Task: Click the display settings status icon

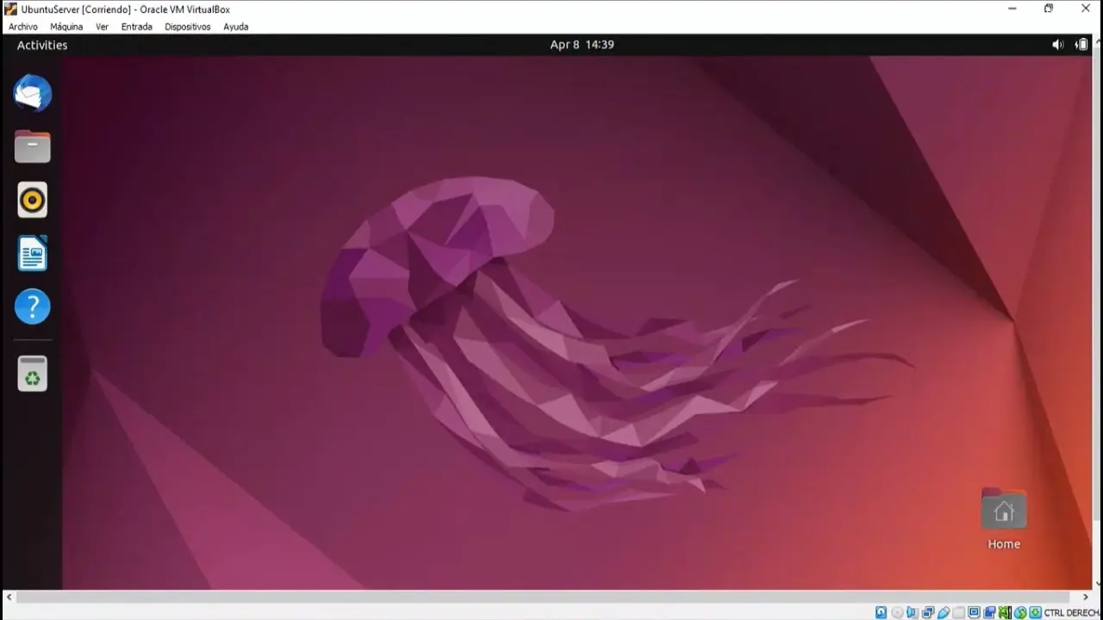Action: 975,612
